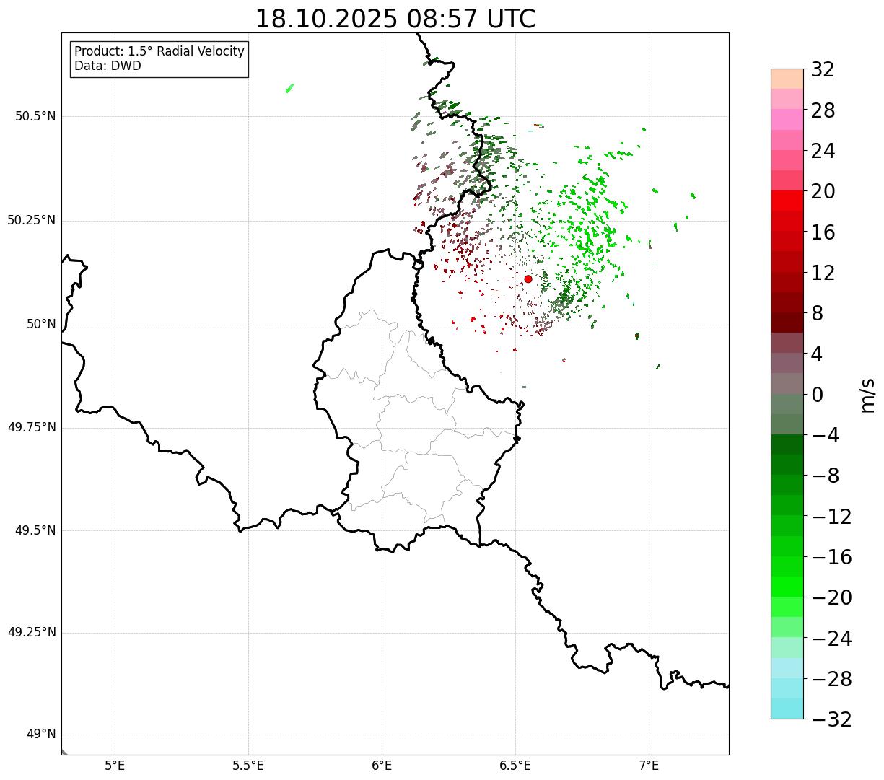Select the "7°E" longitude label
Viewport: 884px width, 780px height.
pos(649,765)
